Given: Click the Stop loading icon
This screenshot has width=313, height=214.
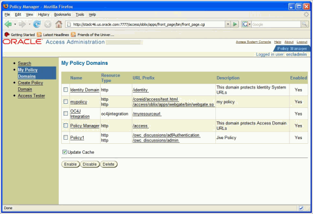Looking at the screenshot, I should [48, 24].
